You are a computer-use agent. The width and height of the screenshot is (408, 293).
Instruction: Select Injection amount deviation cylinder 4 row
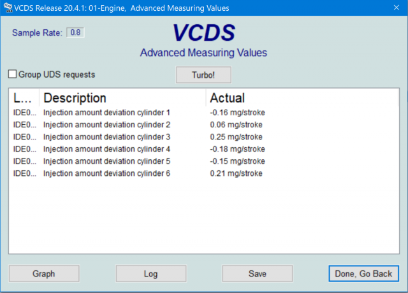click(106, 149)
